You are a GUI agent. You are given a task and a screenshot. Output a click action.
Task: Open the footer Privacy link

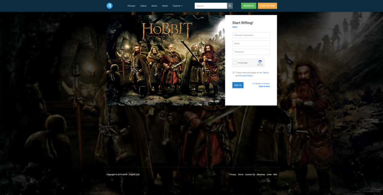click(x=233, y=174)
